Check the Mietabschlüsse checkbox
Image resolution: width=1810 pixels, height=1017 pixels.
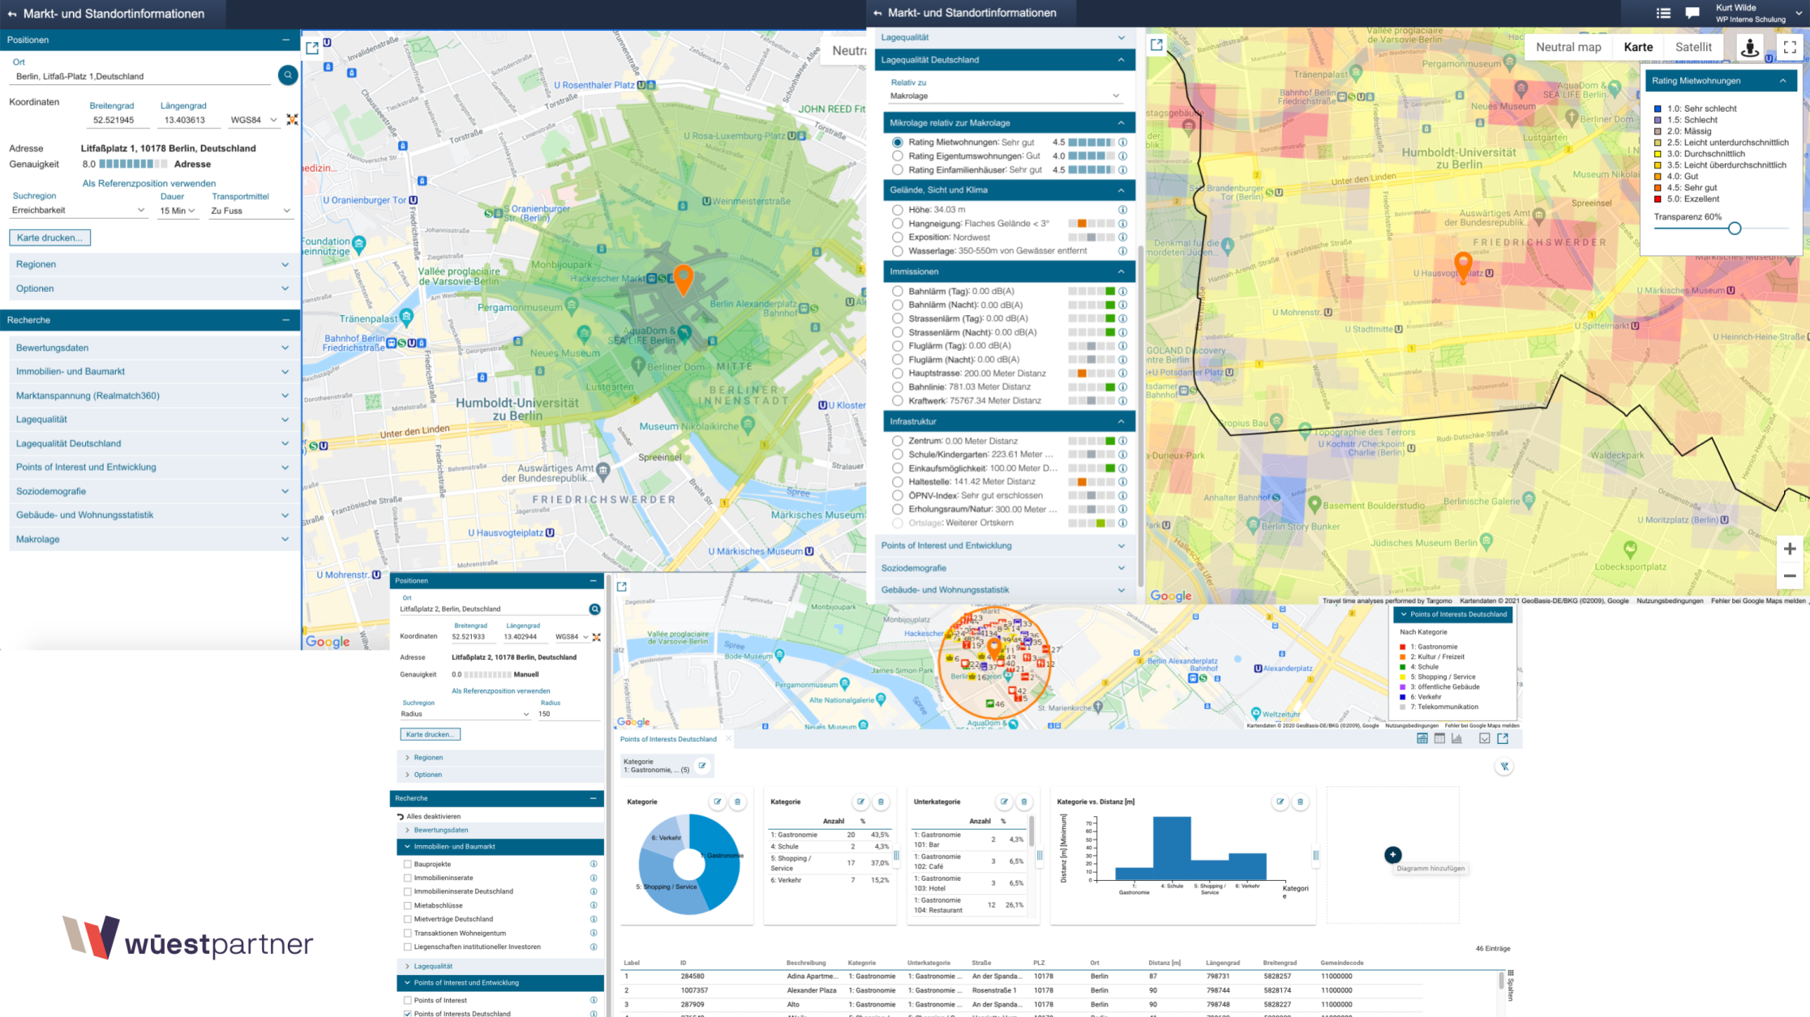point(408,905)
